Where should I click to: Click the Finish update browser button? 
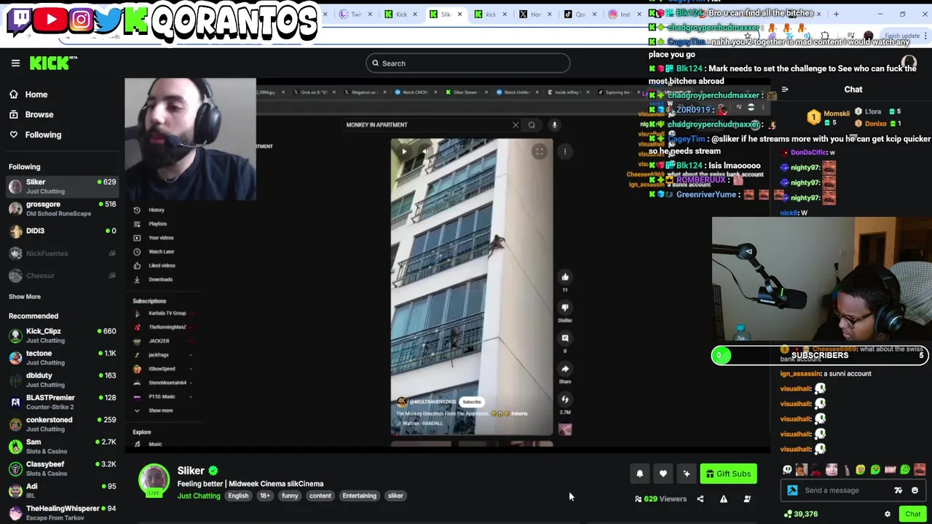[x=903, y=36]
